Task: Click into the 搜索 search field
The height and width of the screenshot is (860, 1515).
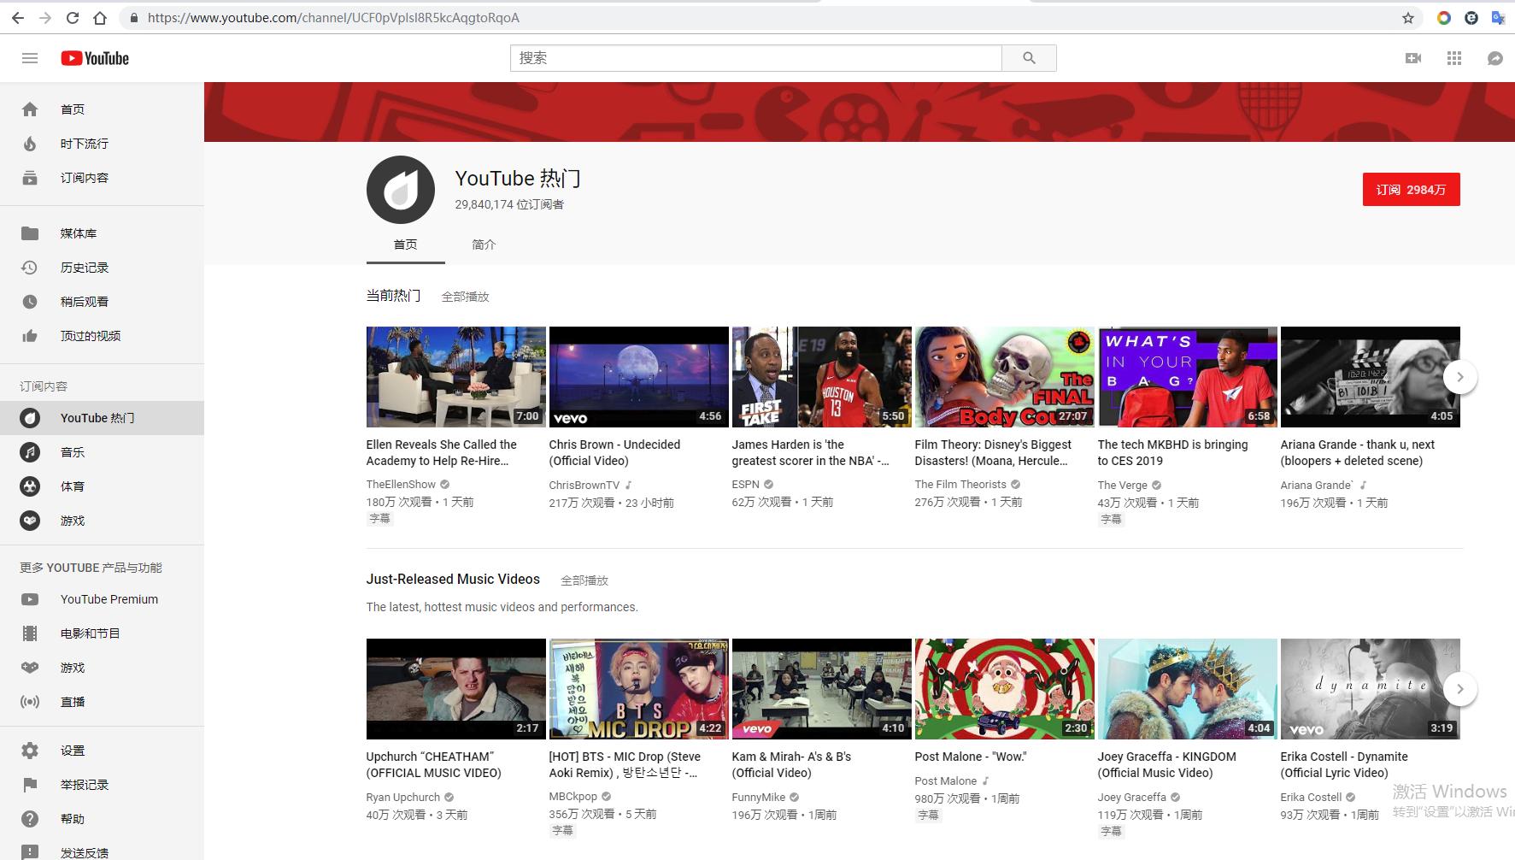Action: 755,58
